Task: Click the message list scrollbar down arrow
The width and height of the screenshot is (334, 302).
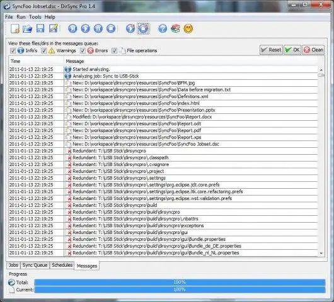Action: click(x=321, y=254)
